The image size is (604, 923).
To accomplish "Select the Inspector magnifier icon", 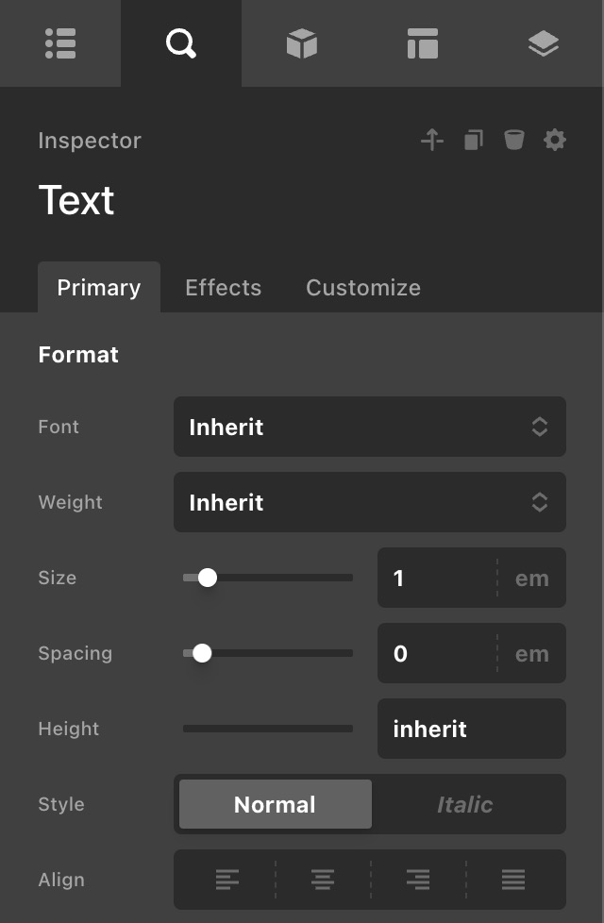I will 180,43.
